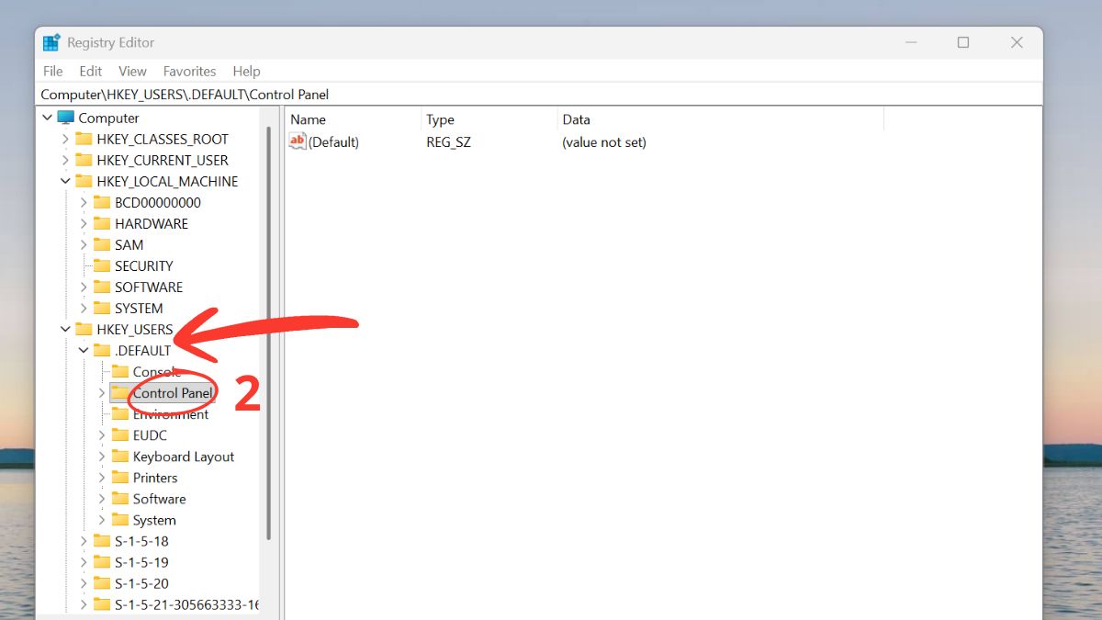The width and height of the screenshot is (1102, 620).
Task: Open the Help menu
Action: coord(246,71)
